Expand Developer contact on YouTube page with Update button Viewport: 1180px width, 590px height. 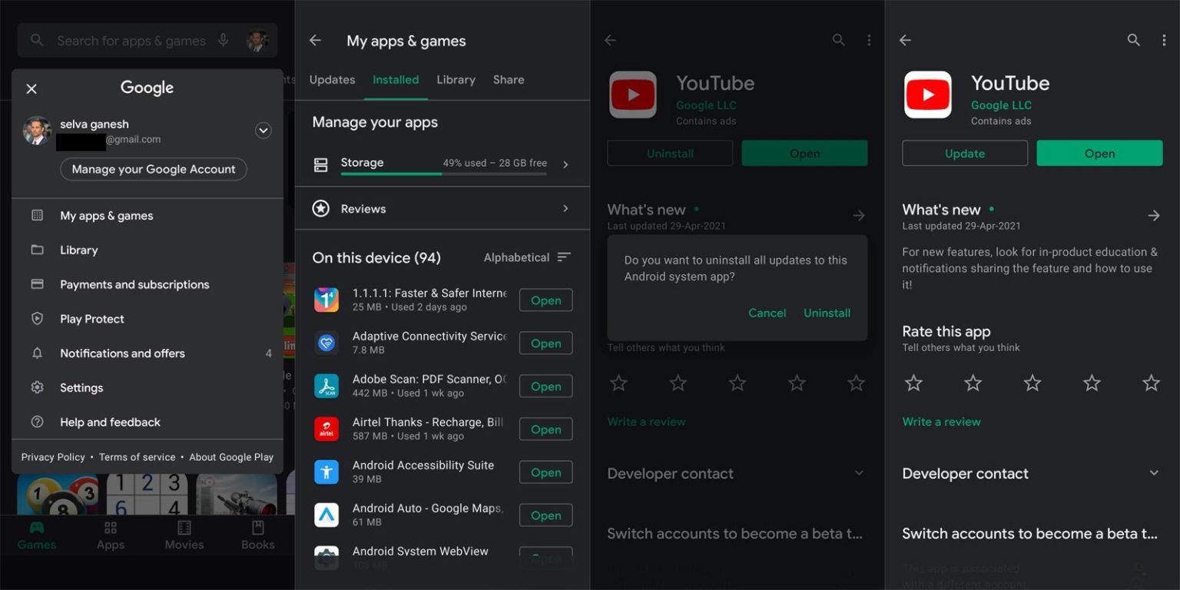tap(1153, 473)
